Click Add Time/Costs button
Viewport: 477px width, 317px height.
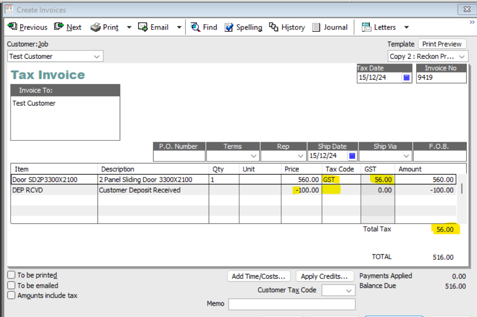click(x=258, y=276)
